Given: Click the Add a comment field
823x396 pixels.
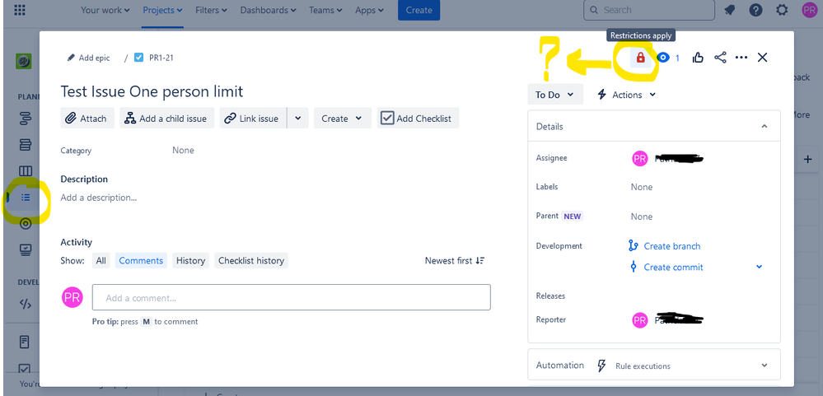Looking at the screenshot, I should [292, 297].
